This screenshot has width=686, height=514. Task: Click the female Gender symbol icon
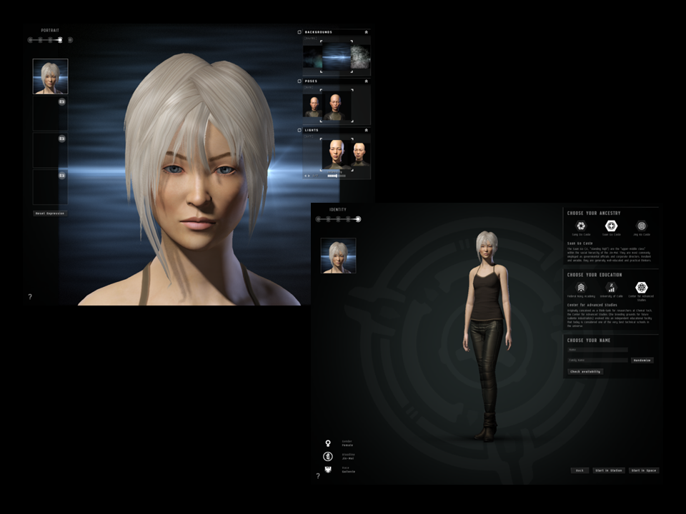click(328, 443)
